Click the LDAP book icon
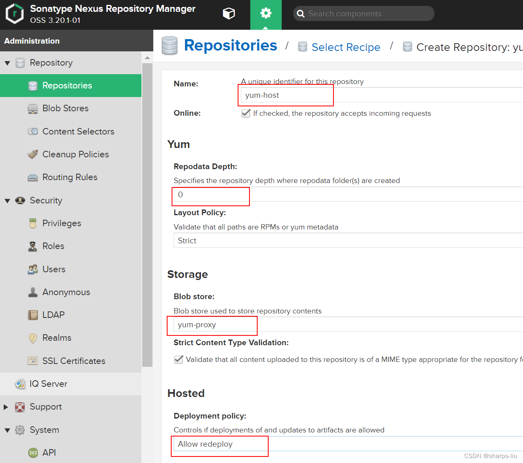 [33, 315]
